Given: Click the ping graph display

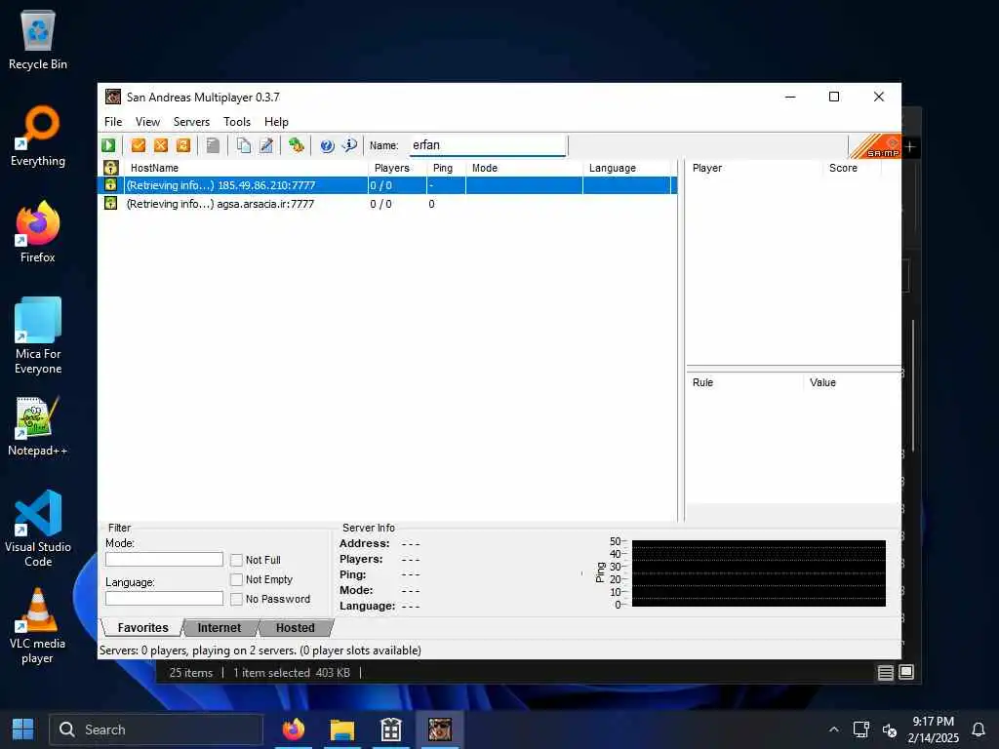Looking at the screenshot, I should click(758, 573).
